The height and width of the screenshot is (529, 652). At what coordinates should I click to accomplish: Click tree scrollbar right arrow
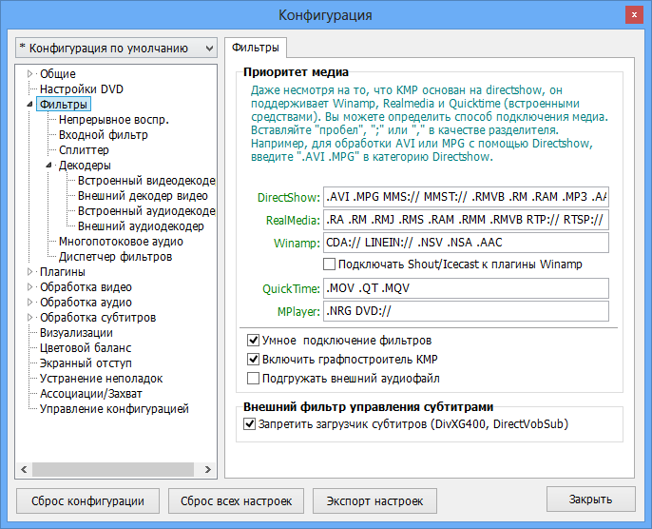pyautogui.click(x=208, y=469)
